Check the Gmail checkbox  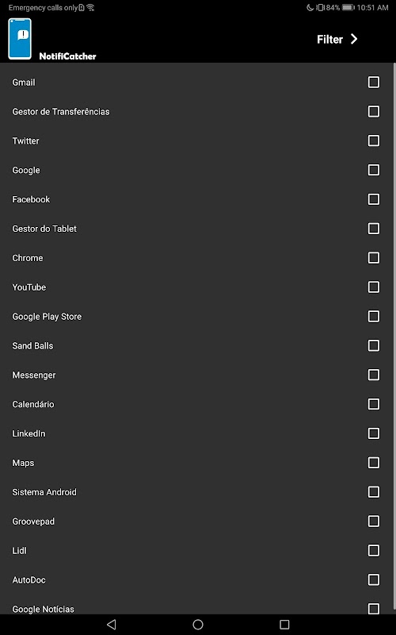374,83
